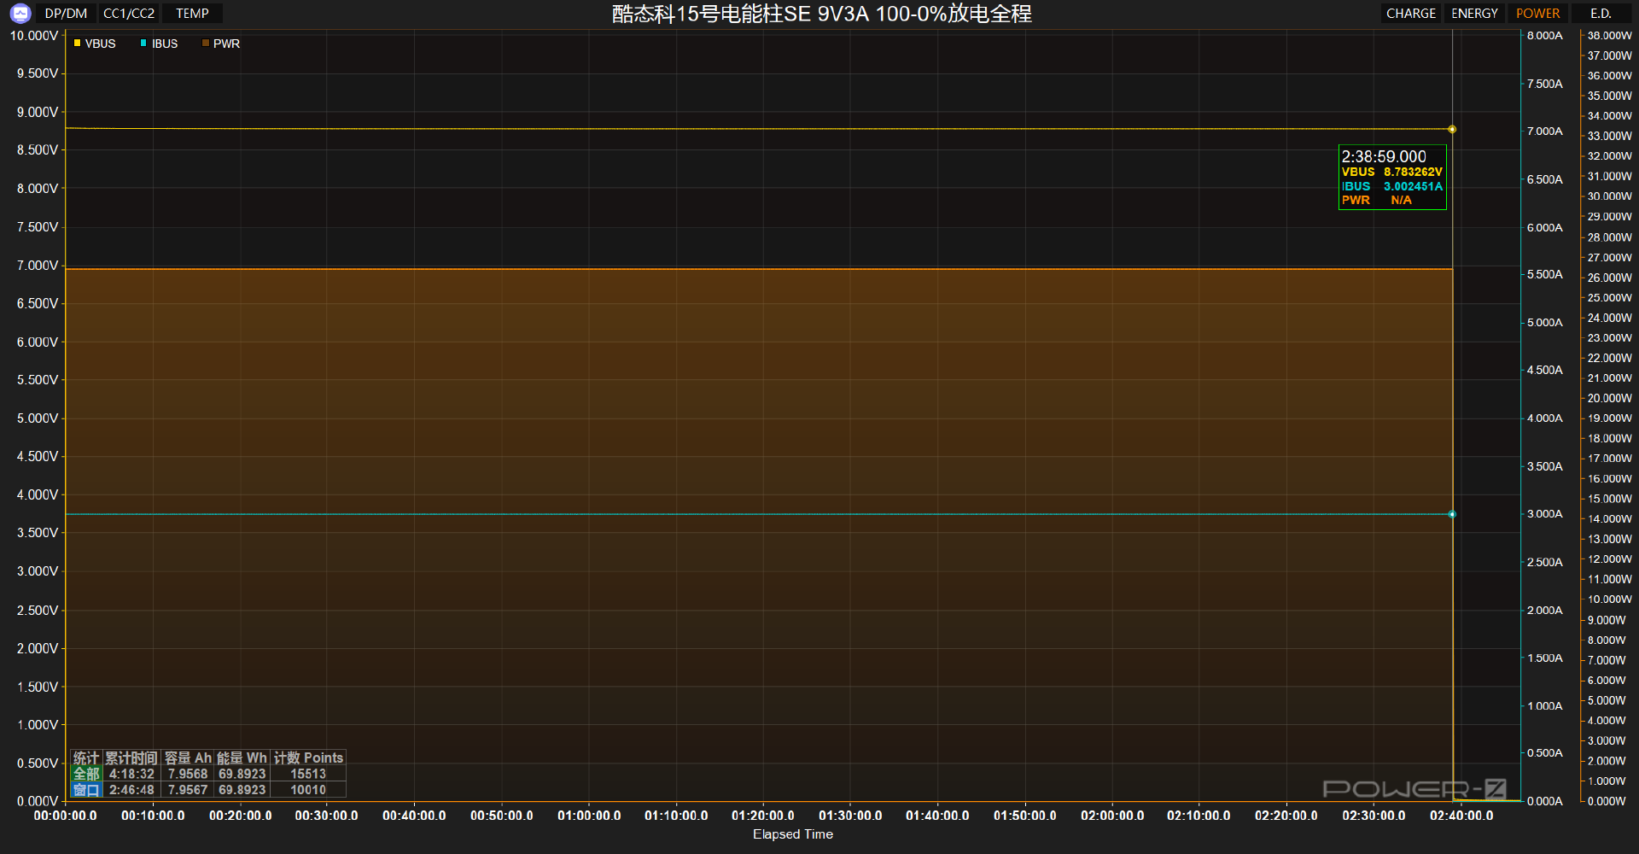Click the 01:00:00.0 time axis label
This screenshot has height=854, width=1639.
pos(589,816)
